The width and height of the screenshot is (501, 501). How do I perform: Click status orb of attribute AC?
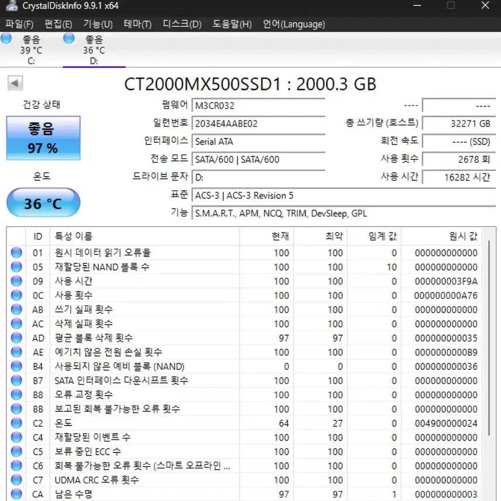click(x=16, y=323)
